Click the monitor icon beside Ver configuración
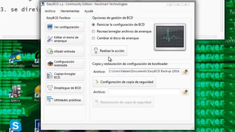 [x=50, y=27]
